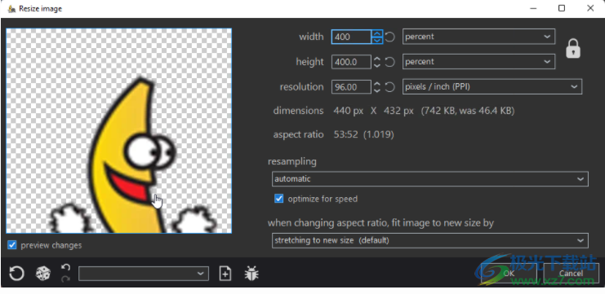Image resolution: width=605 pixels, height=294 pixels.
Task: Open the width unit percent dropdown
Action: tap(478, 37)
